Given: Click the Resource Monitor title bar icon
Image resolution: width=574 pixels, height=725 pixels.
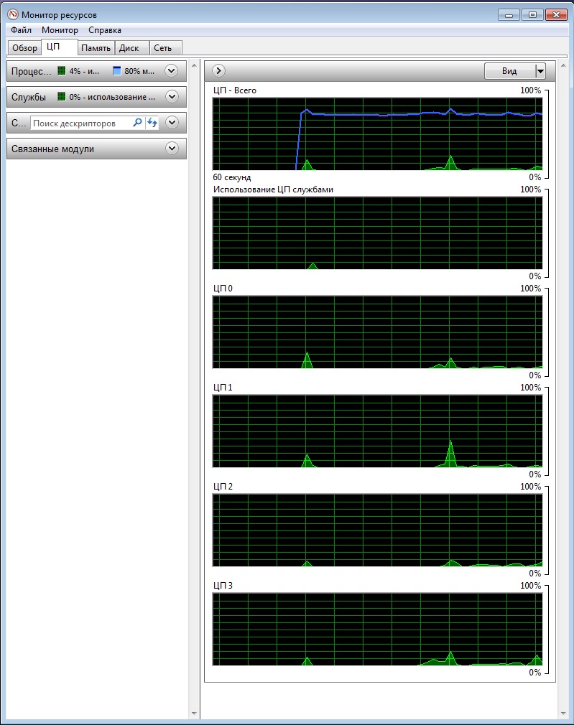Looking at the screenshot, I should pyautogui.click(x=13, y=14).
